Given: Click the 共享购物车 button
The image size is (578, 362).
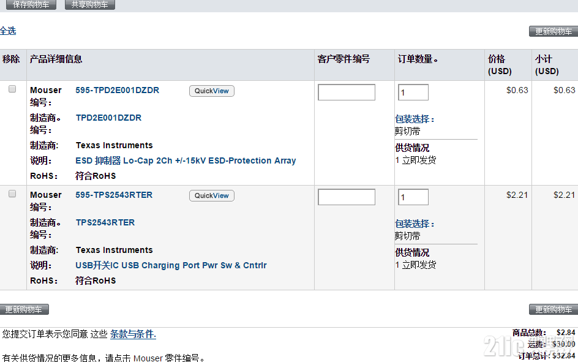Looking at the screenshot, I should click(x=90, y=4).
